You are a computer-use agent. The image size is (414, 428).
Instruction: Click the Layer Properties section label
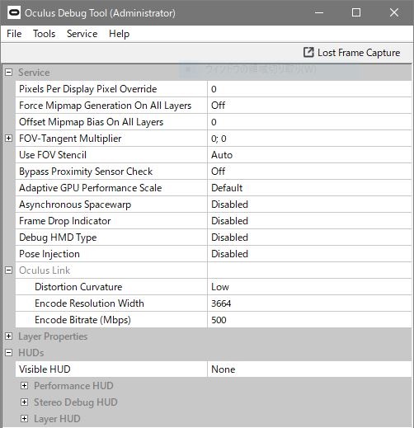coord(53,336)
